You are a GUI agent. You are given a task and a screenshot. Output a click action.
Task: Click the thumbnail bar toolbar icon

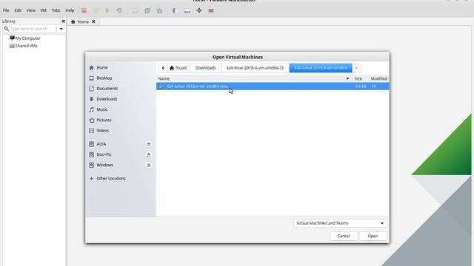[x=187, y=10]
